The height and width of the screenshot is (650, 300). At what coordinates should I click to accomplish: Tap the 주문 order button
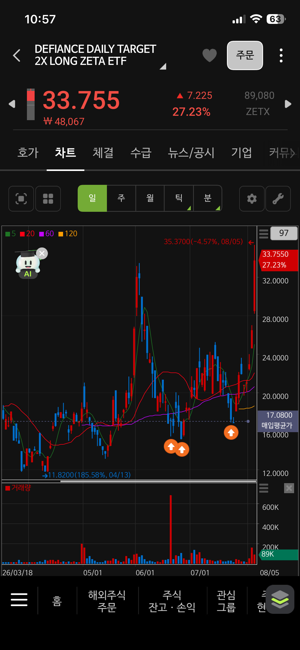pyautogui.click(x=245, y=55)
